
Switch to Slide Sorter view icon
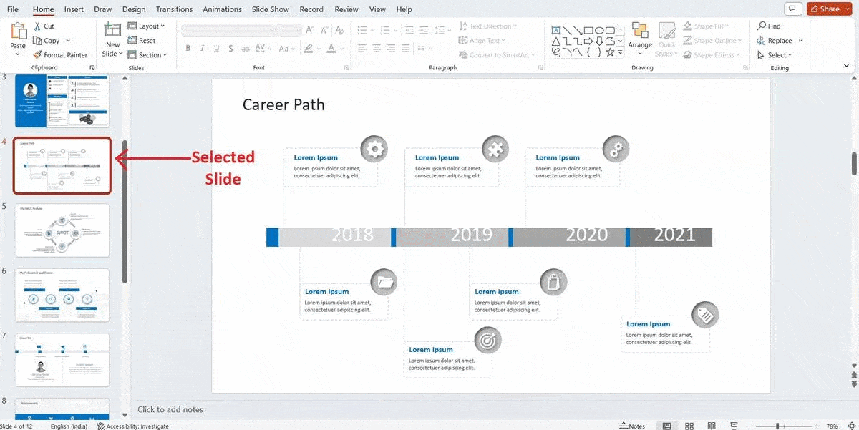pyautogui.click(x=689, y=426)
